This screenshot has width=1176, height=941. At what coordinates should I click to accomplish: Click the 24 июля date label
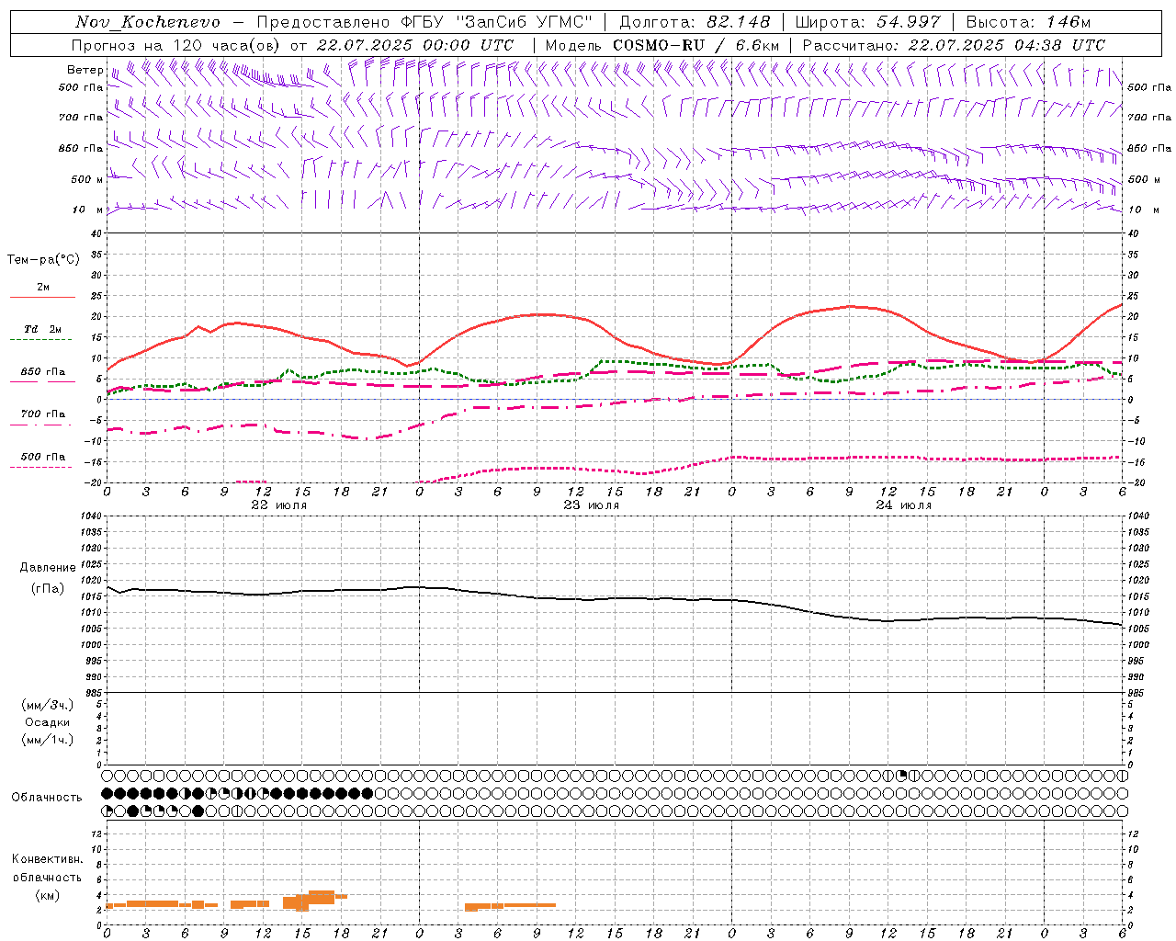click(x=903, y=505)
